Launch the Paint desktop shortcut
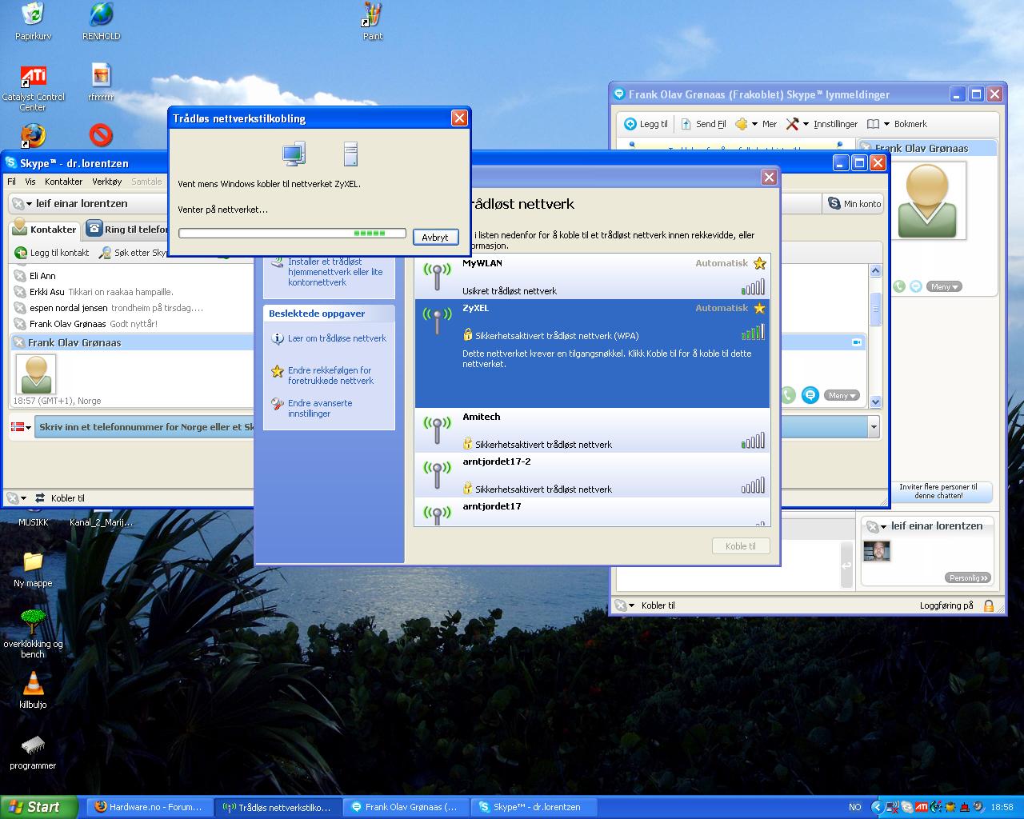 coord(373,21)
